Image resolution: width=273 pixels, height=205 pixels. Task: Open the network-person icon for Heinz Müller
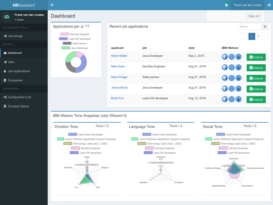(x=239, y=57)
